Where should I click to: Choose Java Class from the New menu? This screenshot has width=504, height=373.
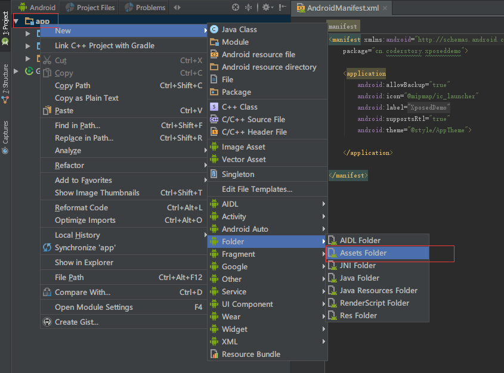pyautogui.click(x=239, y=29)
